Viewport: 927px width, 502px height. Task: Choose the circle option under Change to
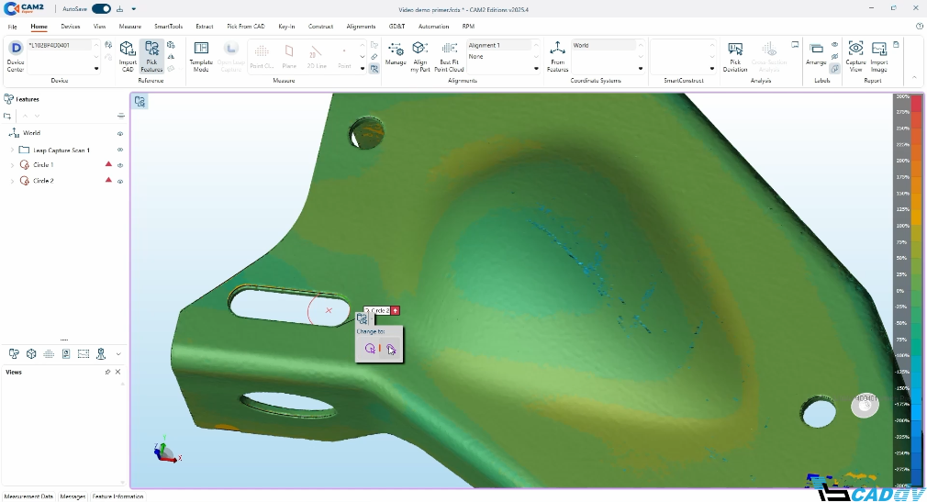pos(370,349)
